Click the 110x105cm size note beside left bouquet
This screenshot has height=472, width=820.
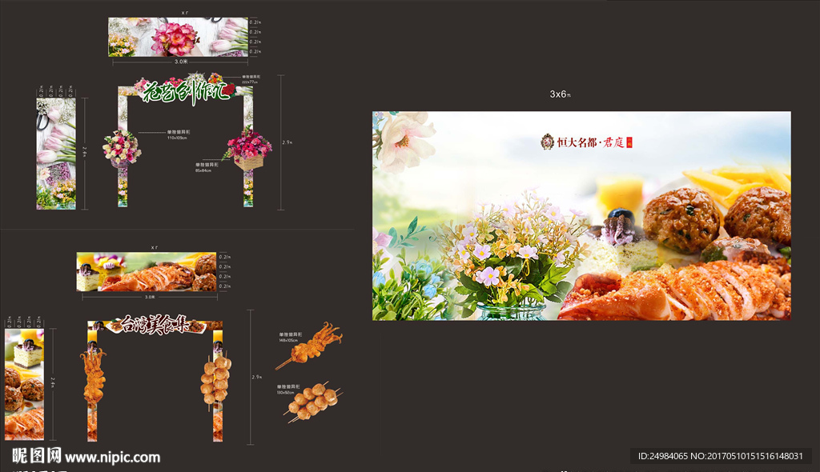tap(177, 138)
